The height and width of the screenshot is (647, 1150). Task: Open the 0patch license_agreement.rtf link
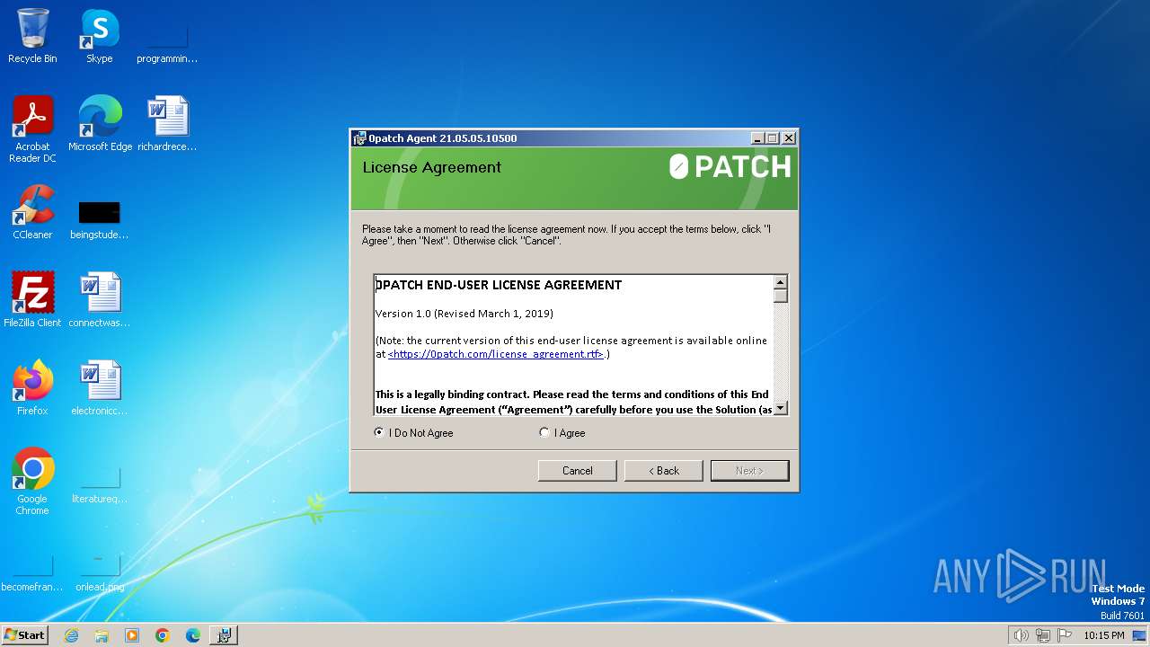point(495,354)
